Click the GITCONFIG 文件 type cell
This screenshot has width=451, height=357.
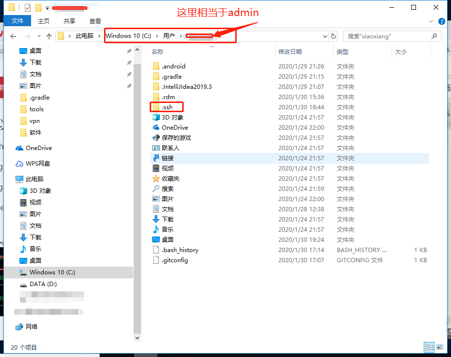click(x=360, y=260)
